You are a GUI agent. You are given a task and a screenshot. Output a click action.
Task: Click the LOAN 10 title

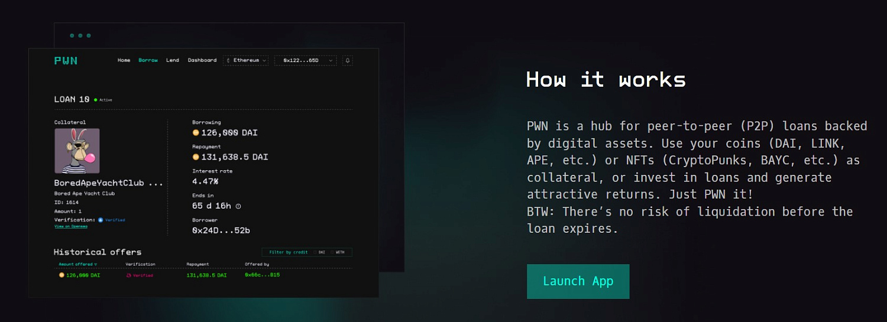click(x=72, y=99)
